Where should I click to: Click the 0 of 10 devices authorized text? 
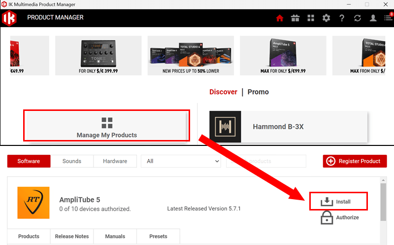click(95, 209)
